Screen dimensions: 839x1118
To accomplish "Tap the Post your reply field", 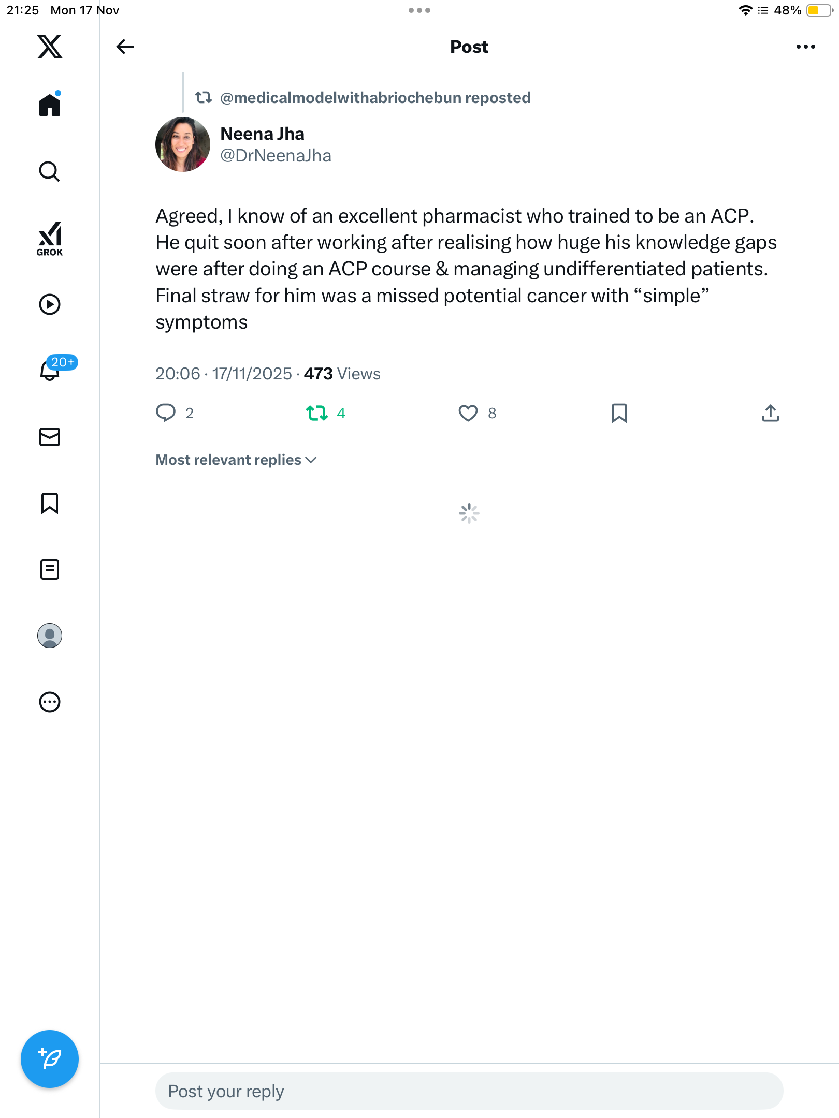I will [x=469, y=1091].
